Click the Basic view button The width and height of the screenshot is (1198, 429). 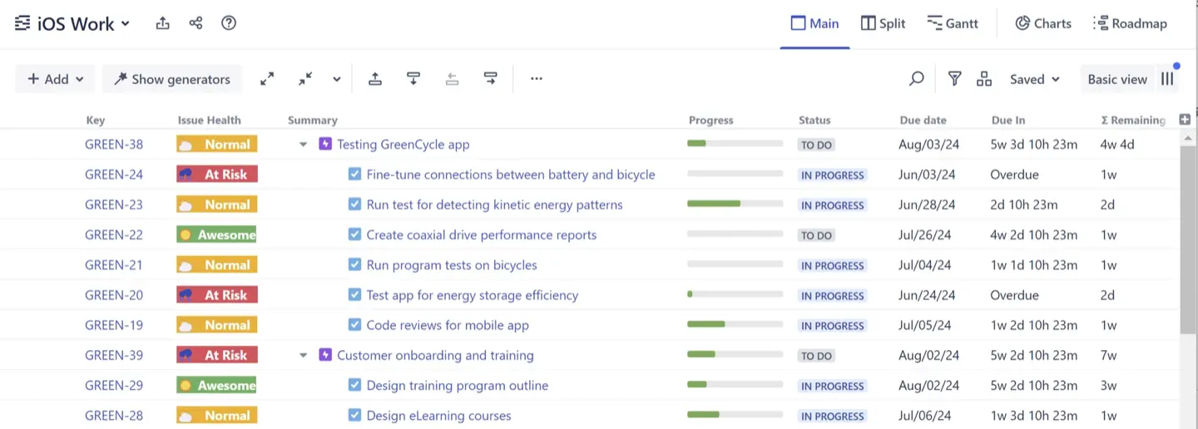[x=1117, y=79]
